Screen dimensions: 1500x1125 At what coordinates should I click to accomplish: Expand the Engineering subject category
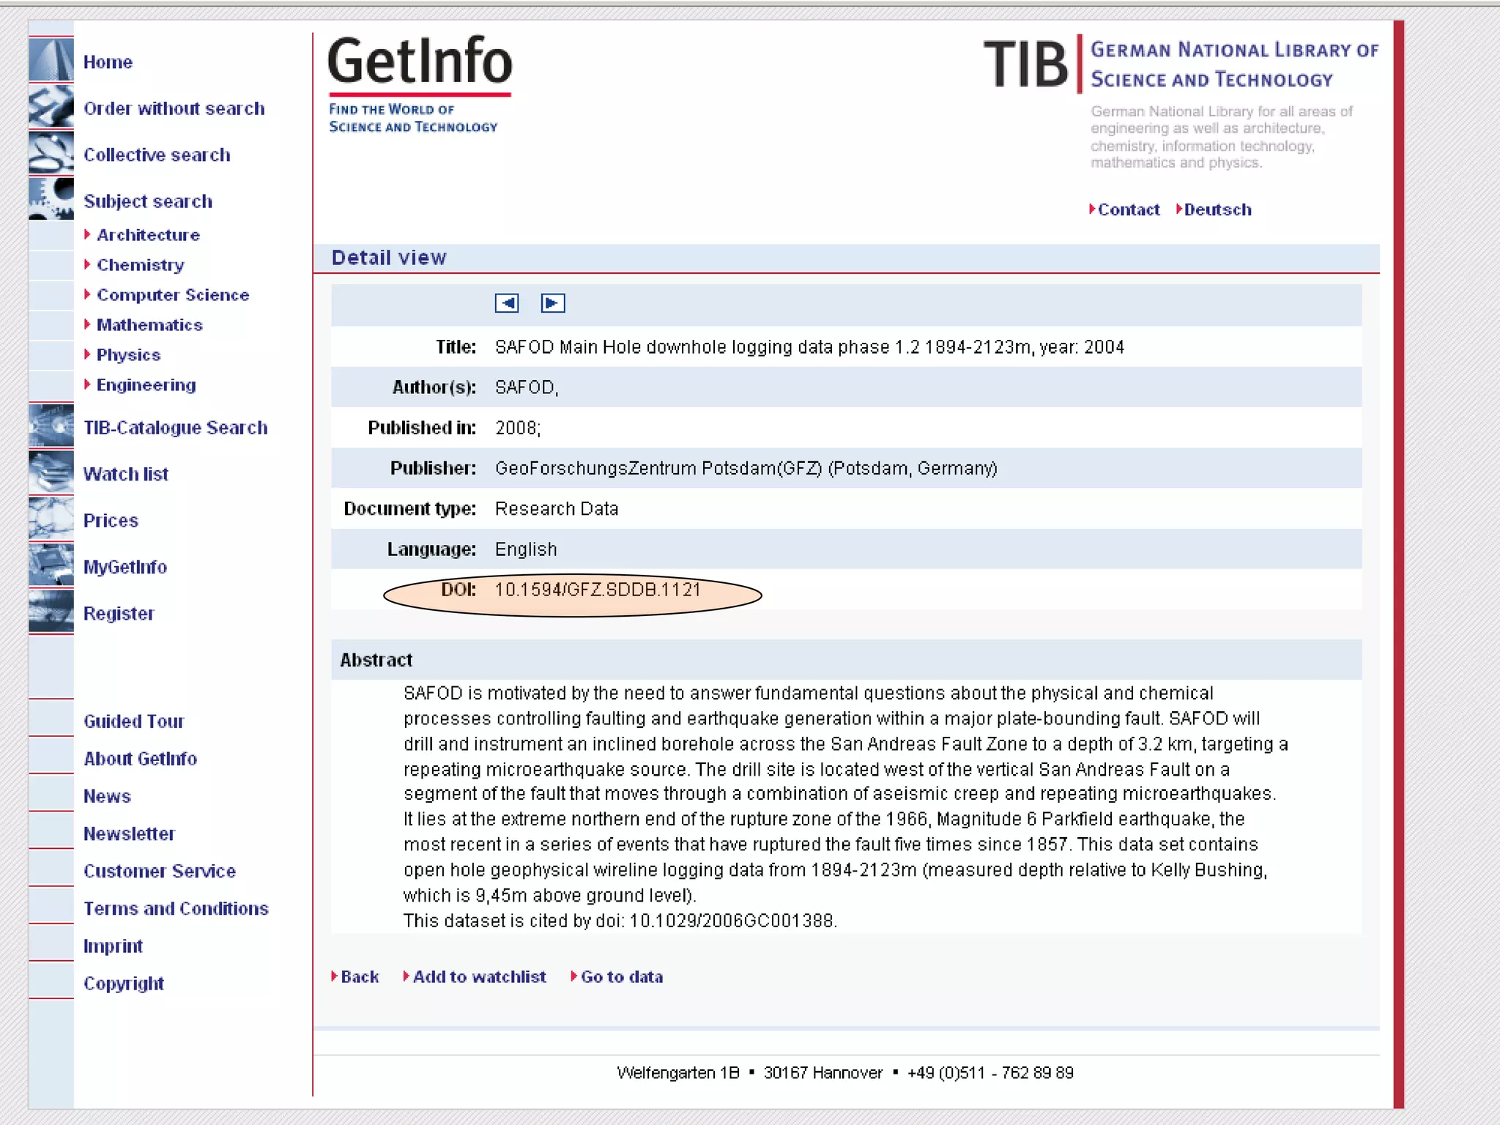point(146,385)
